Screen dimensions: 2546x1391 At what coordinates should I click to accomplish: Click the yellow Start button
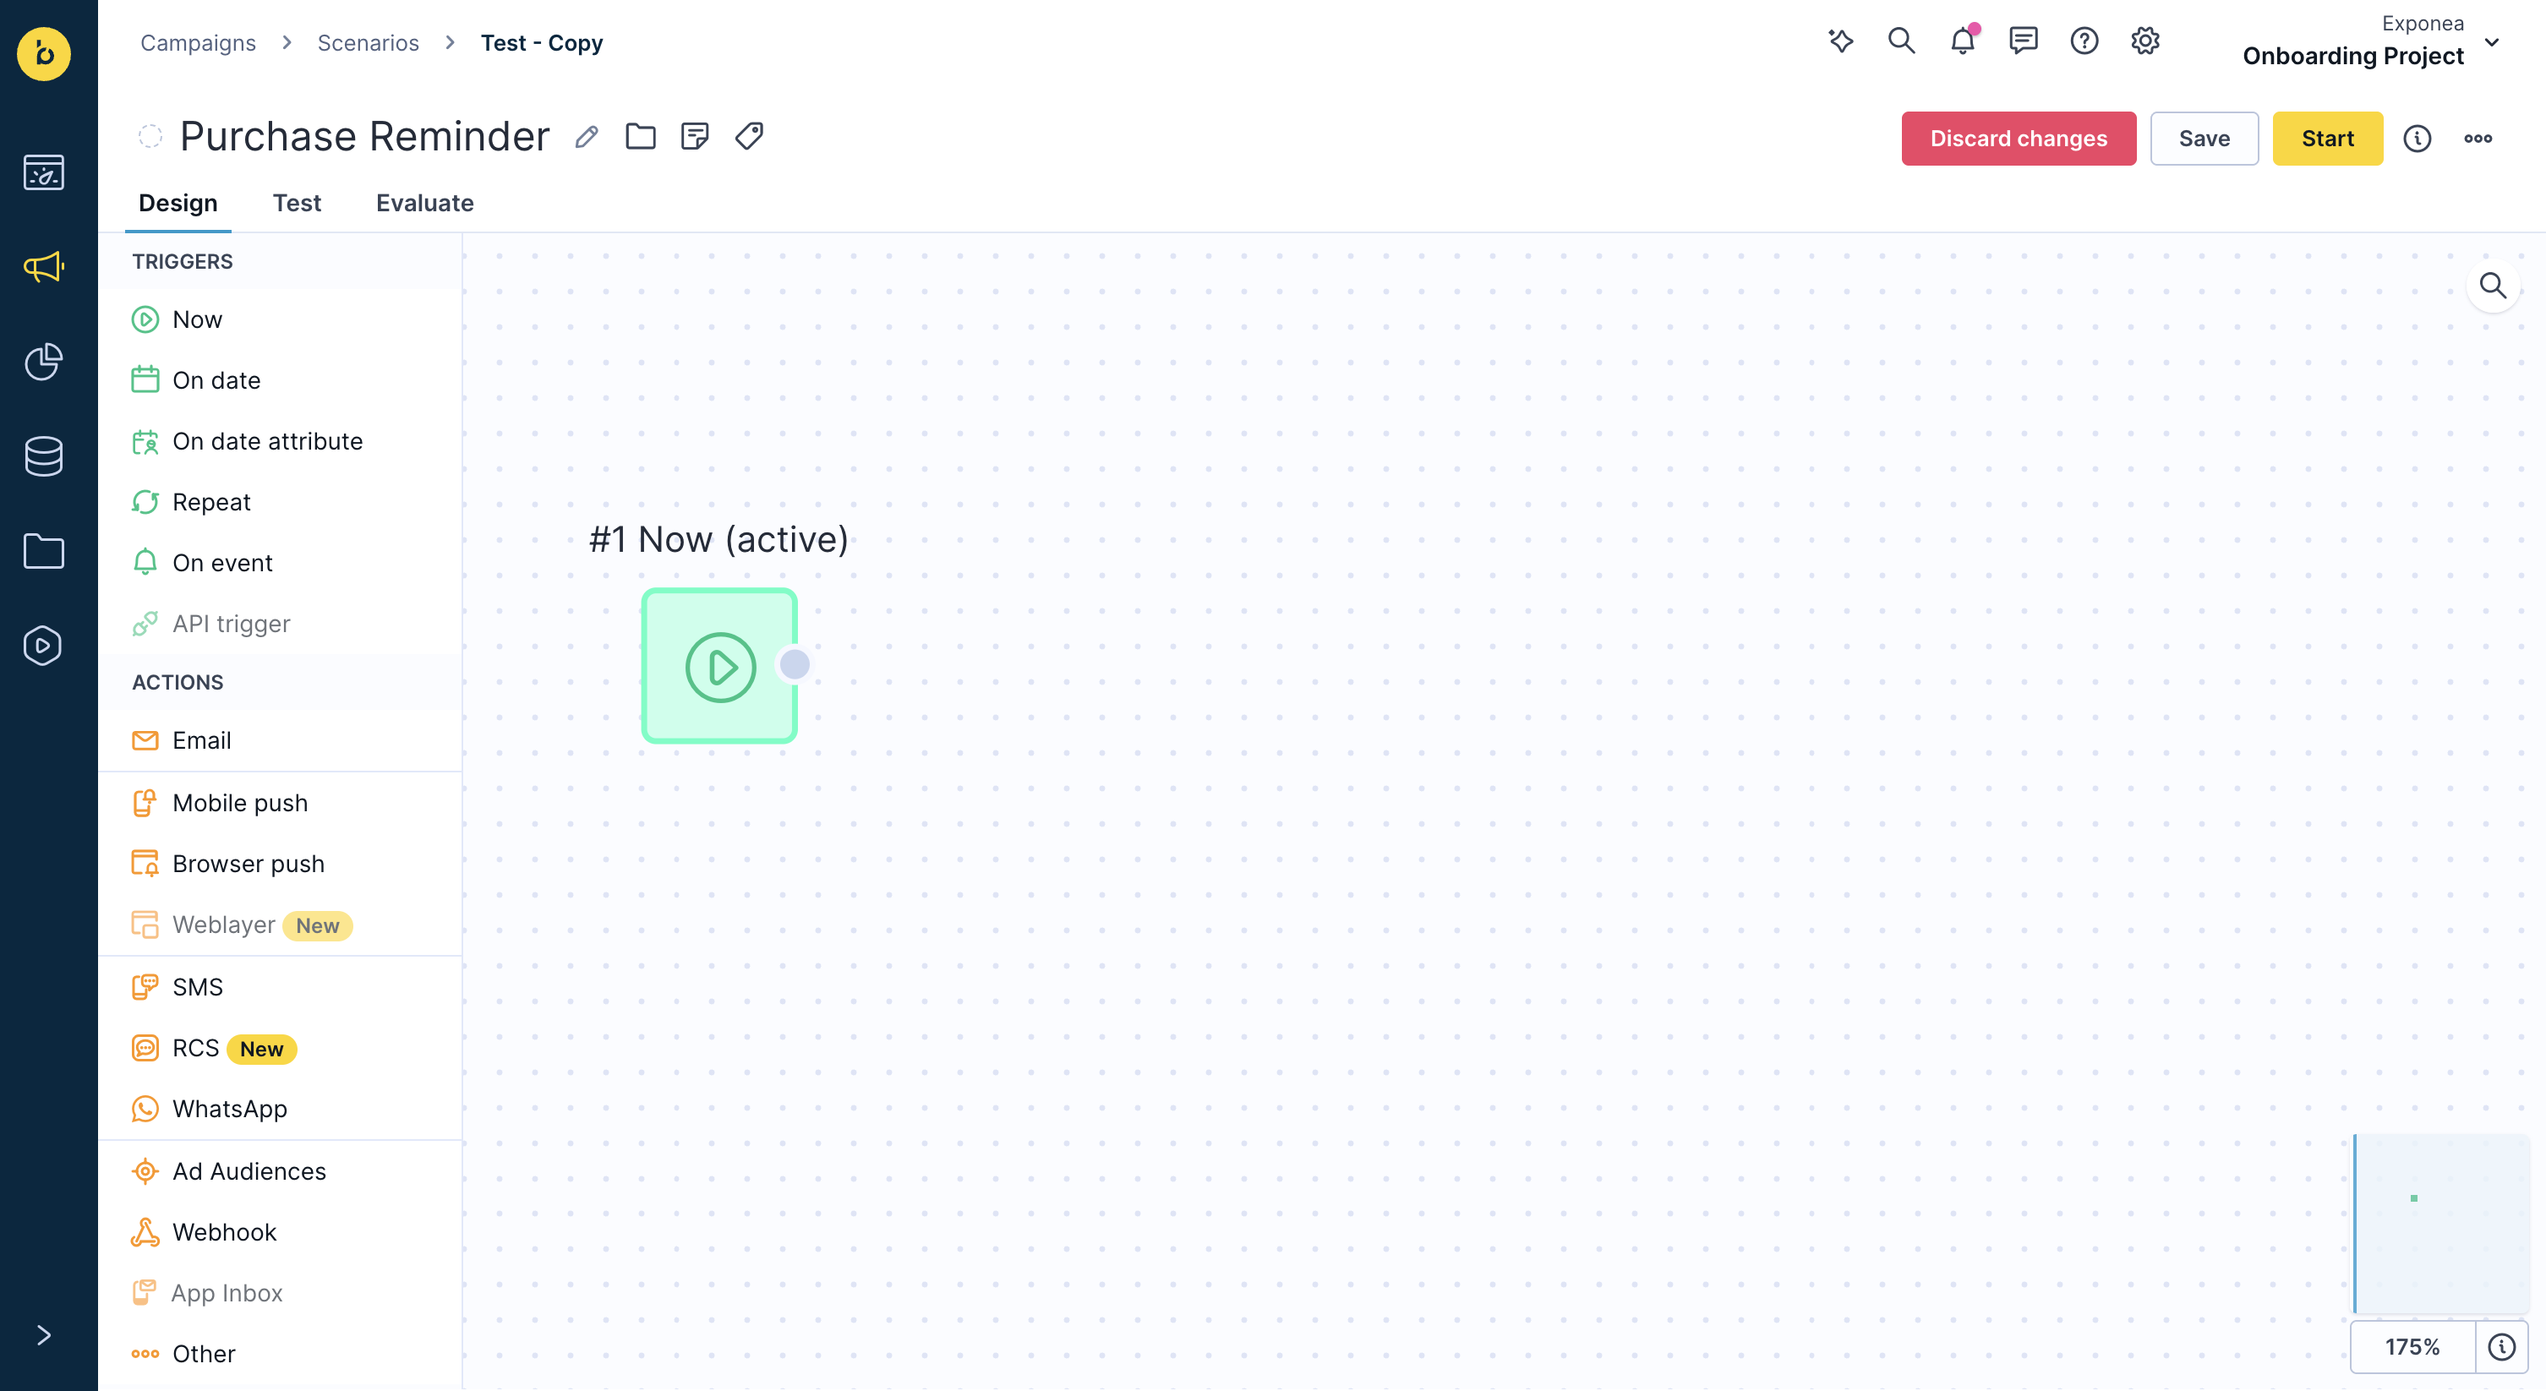coord(2328,139)
